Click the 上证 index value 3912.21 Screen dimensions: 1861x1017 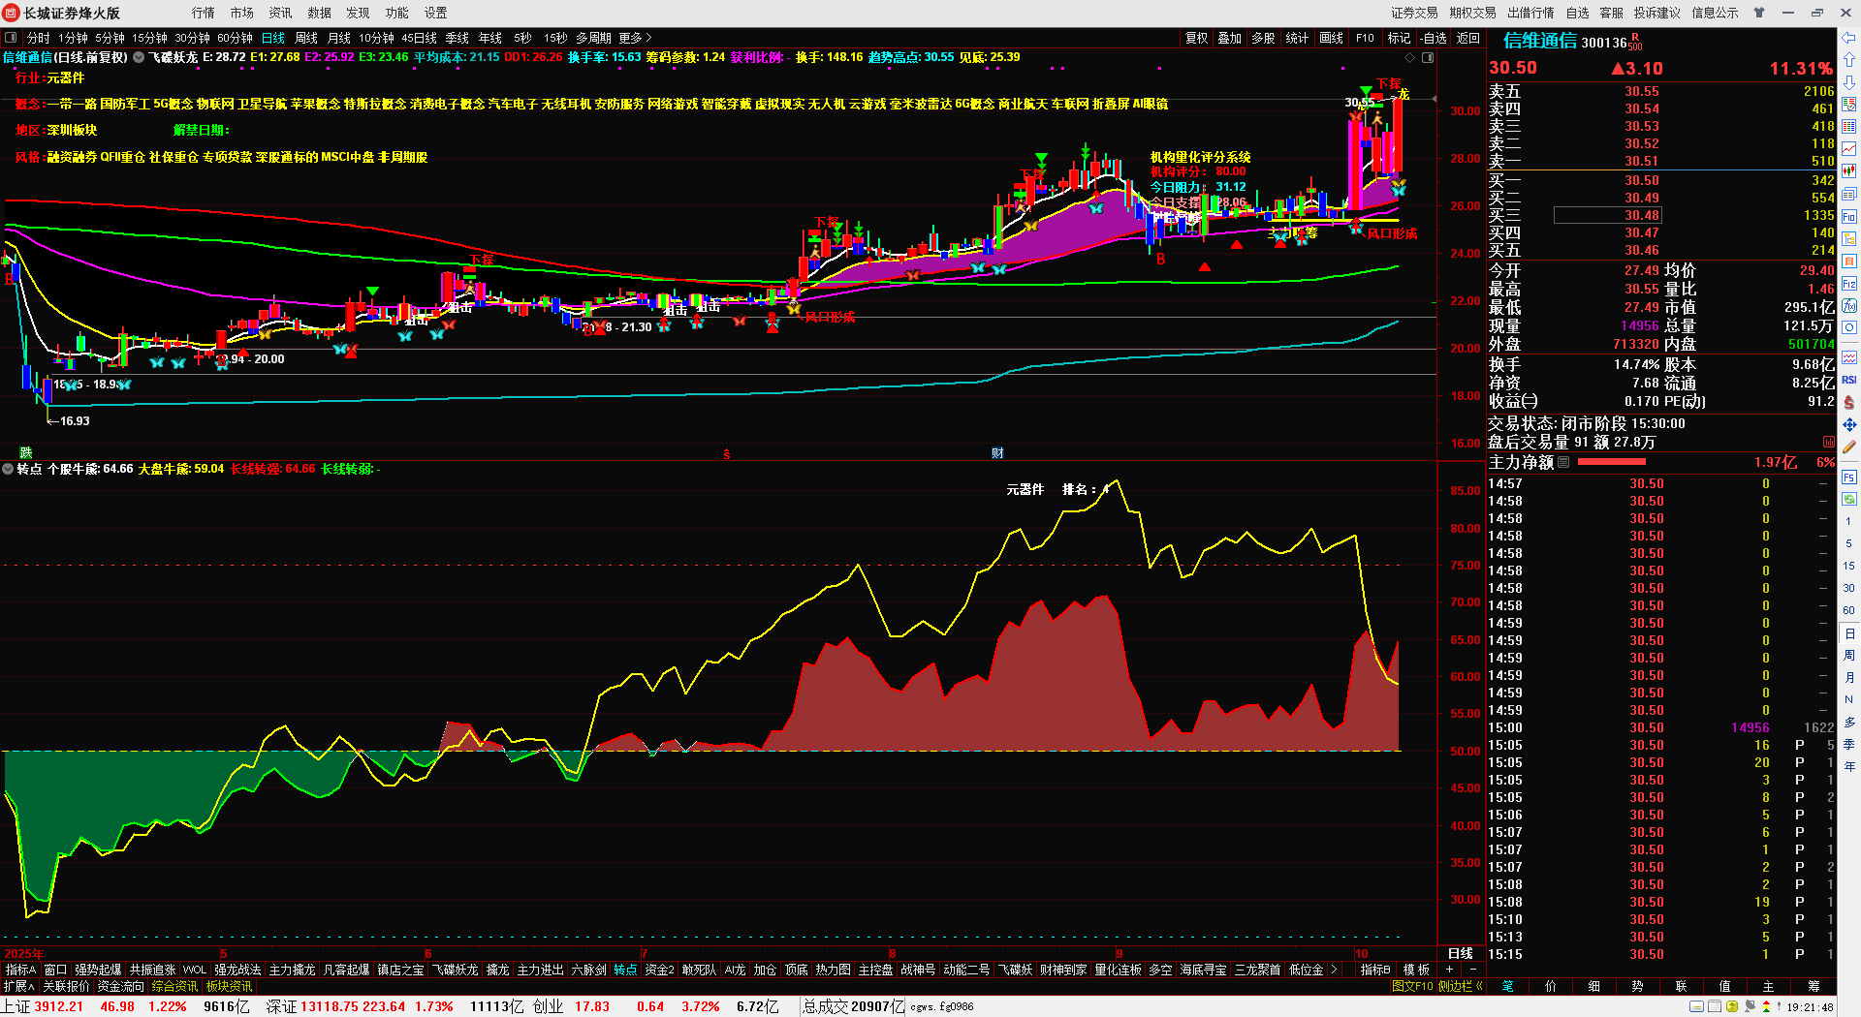58,1006
